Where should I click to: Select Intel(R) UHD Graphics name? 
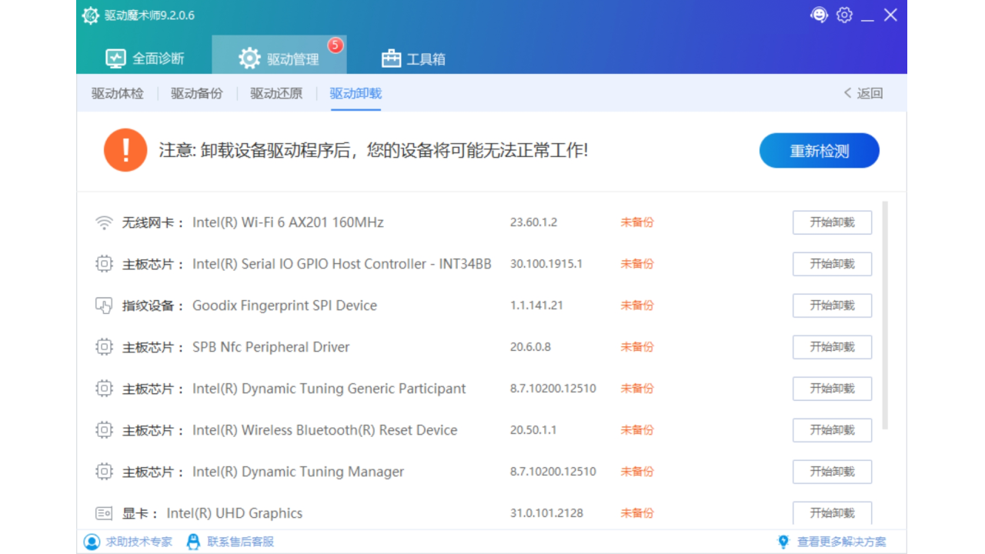(x=235, y=513)
